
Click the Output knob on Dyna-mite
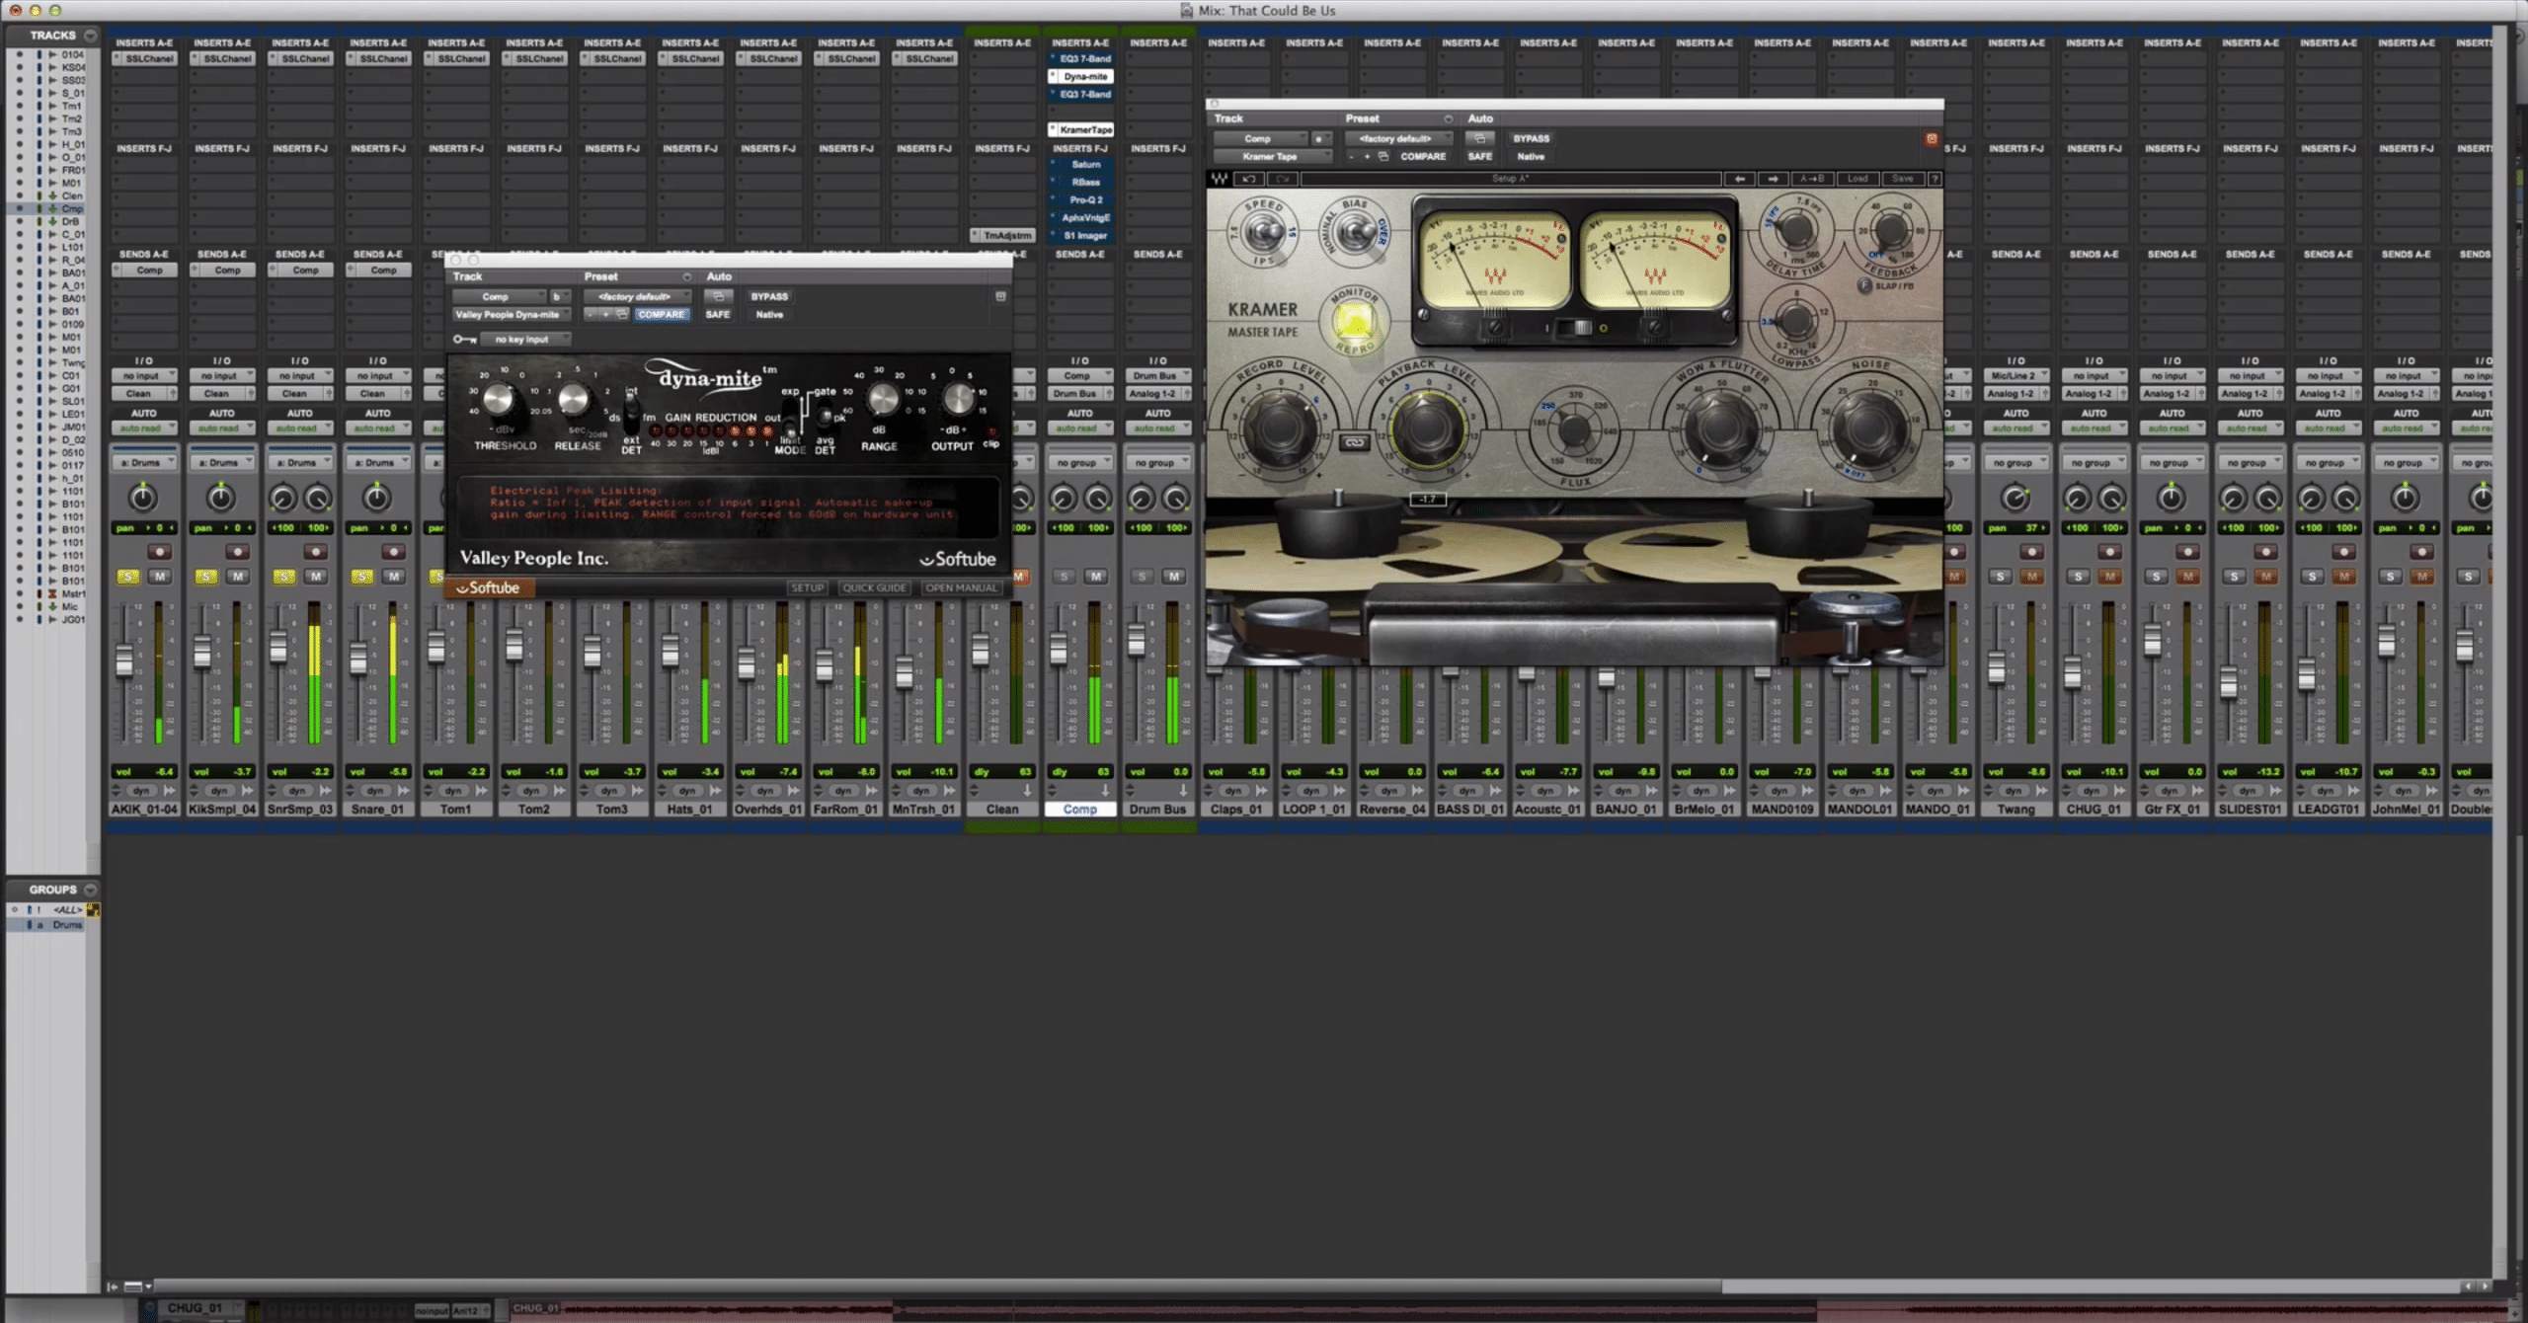tap(957, 399)
